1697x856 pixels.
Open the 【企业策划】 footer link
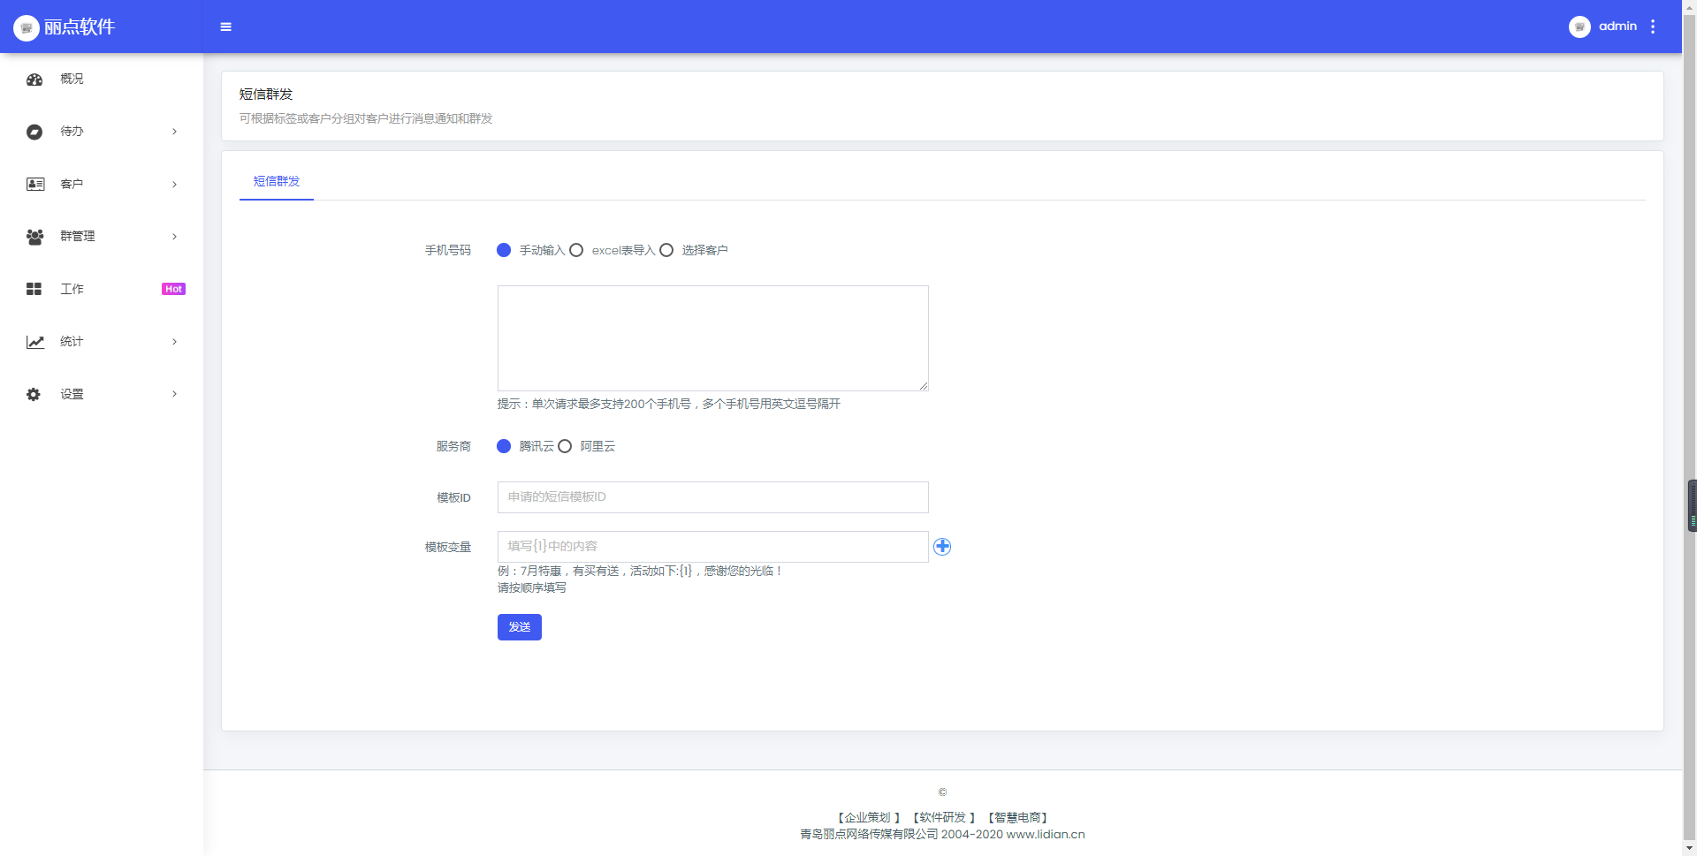click(869, 818)
